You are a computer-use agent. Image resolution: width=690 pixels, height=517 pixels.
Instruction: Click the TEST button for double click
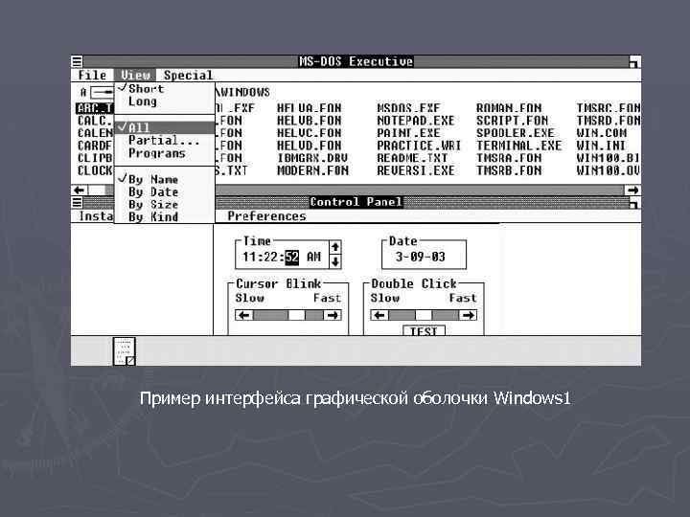pos(424,330)
